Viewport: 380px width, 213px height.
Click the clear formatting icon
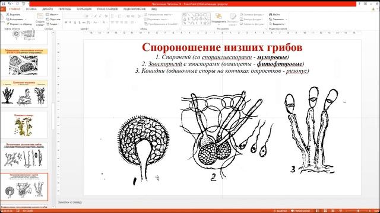[106, 16]
